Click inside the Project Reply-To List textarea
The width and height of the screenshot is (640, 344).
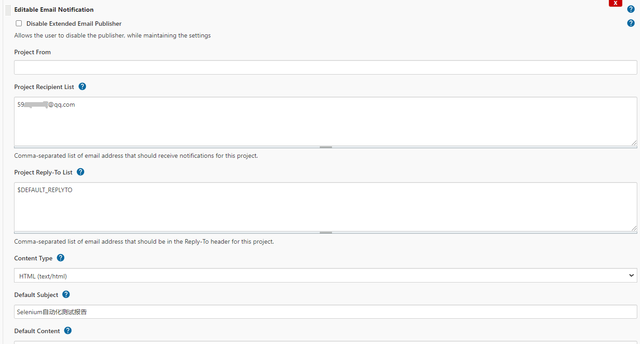pos(326,207)
